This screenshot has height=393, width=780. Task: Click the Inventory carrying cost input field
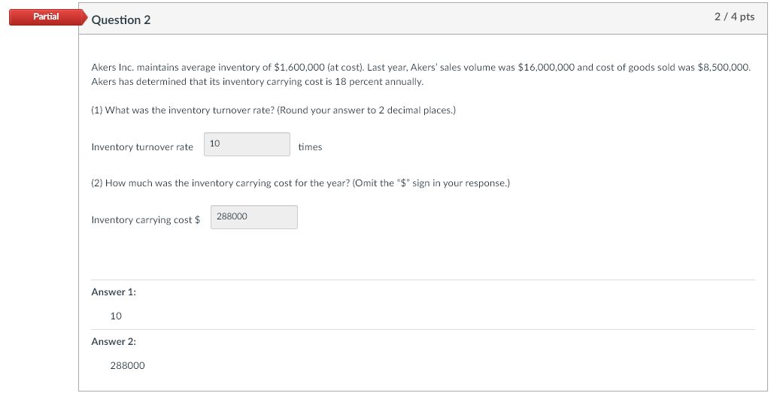click(253, 217)
